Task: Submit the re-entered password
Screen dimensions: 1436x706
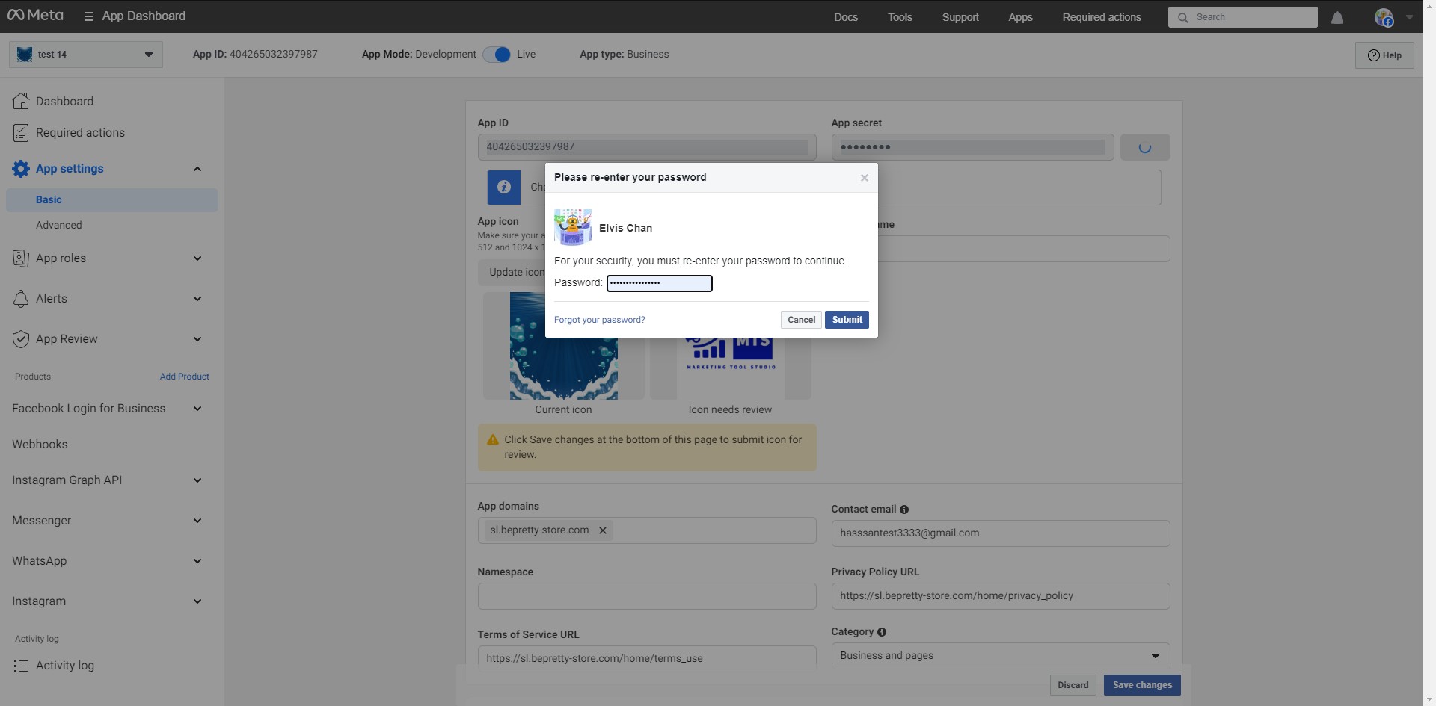Action: click(847, 320)
